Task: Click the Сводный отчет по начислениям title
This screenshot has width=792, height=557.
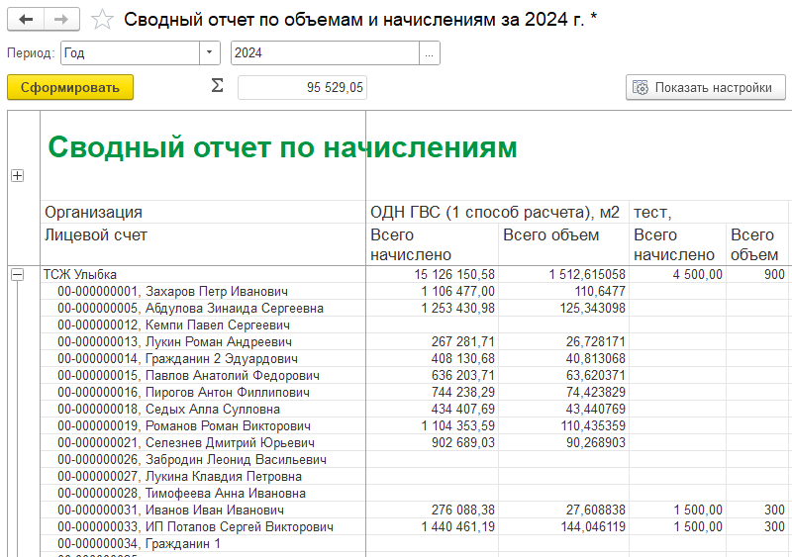Action: [282, 147]
